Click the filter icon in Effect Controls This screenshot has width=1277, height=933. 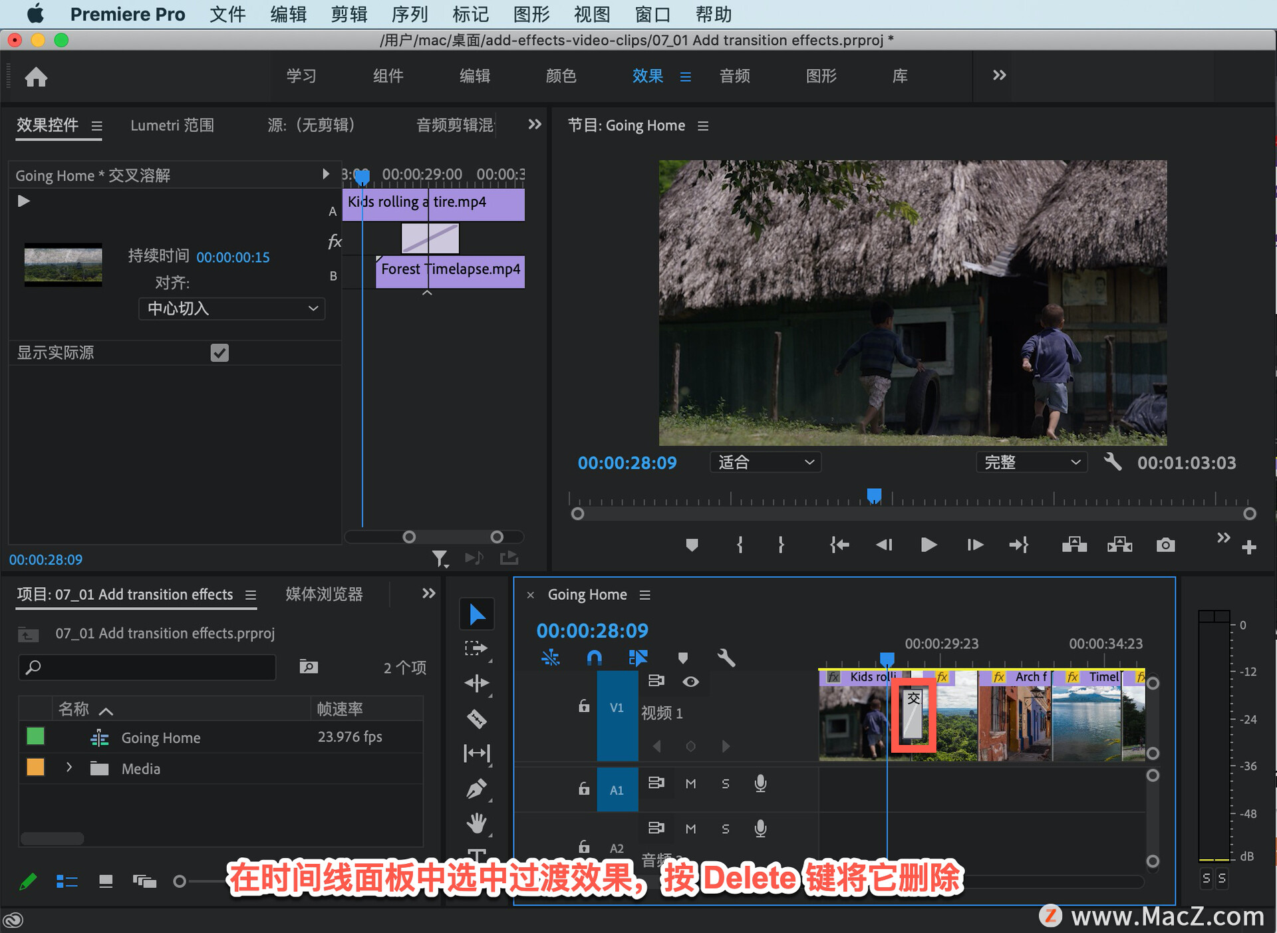click(x=440, y=559)
